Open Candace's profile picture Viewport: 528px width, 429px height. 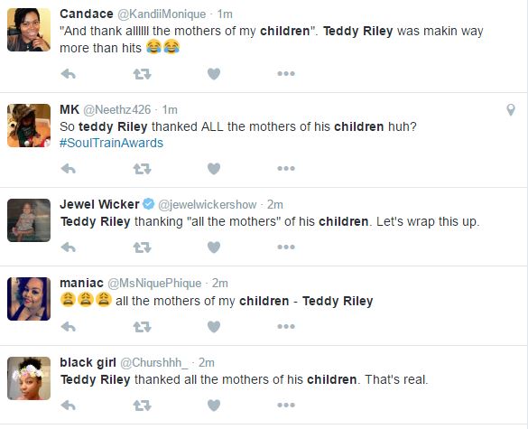(29, 30)
